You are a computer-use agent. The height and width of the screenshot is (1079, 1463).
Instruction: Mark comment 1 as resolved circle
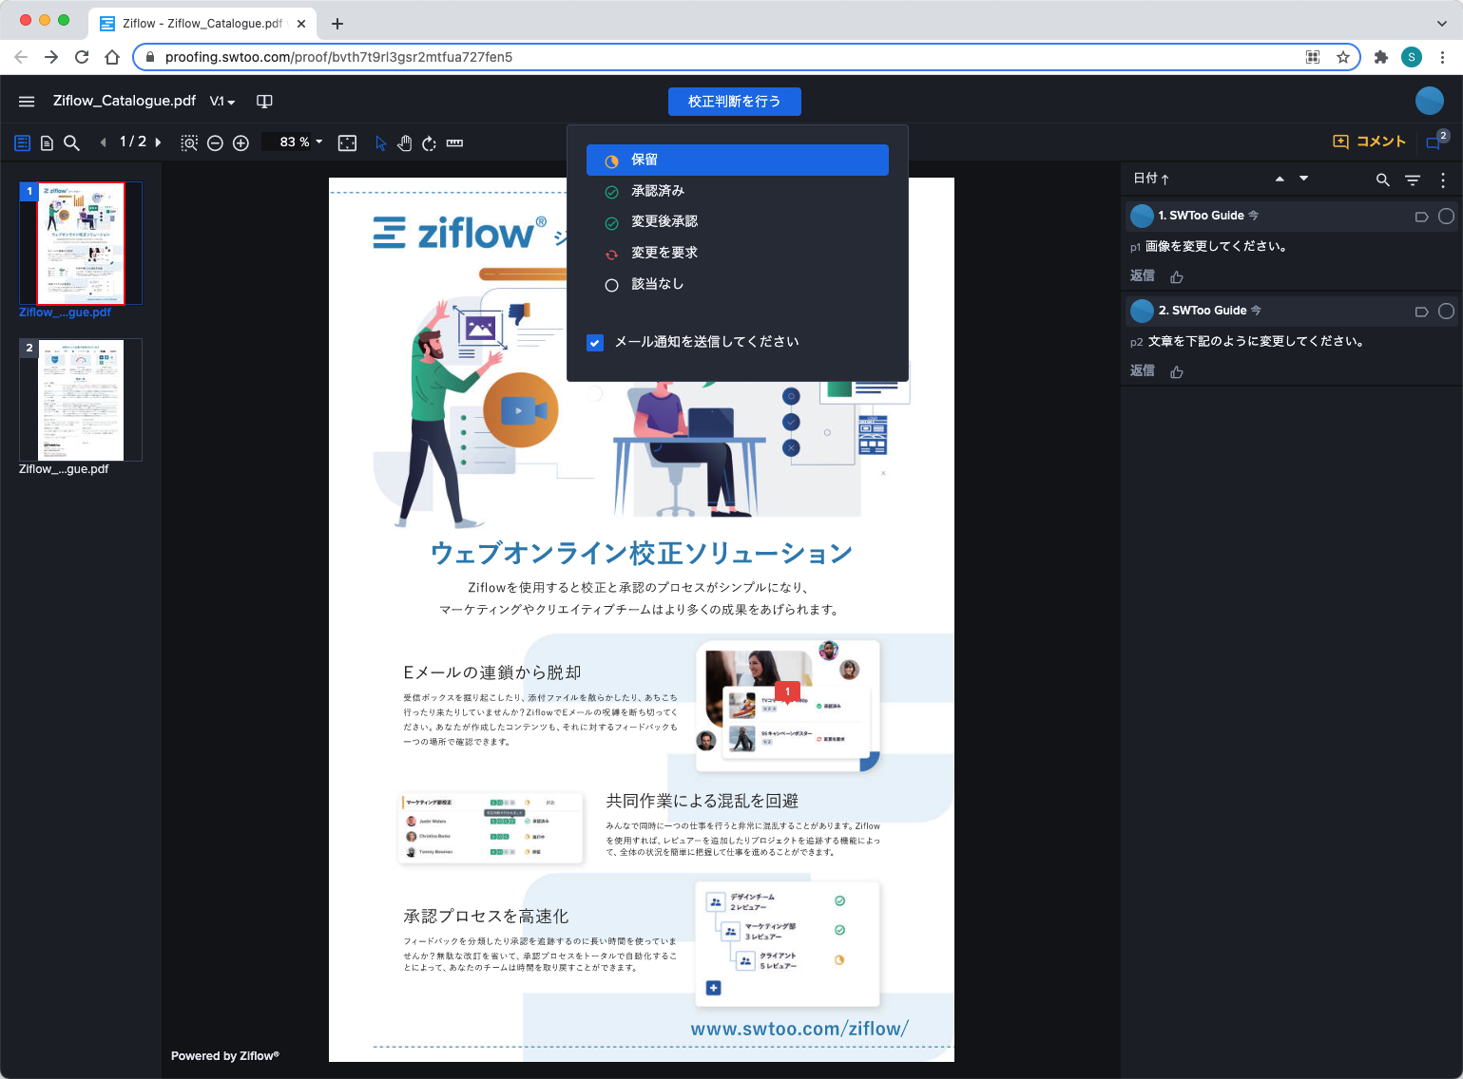pos(1446,217)
